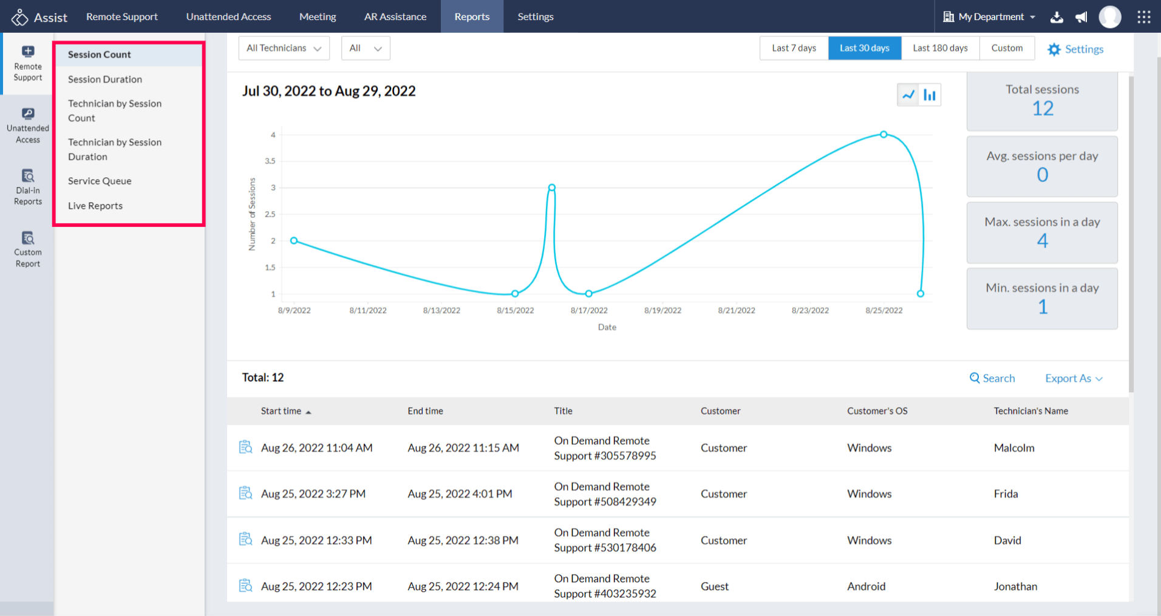
Task: Select the Last 7 days range
Action: [794, 48]
